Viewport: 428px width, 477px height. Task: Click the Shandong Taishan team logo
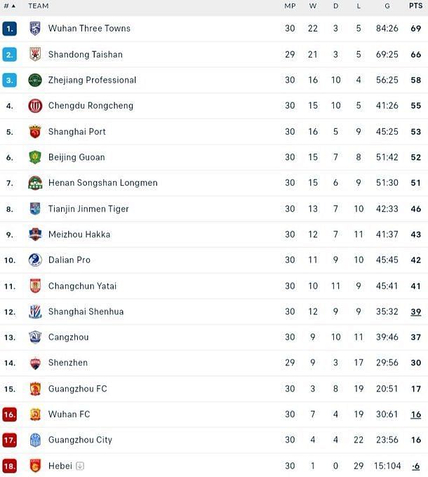tap(35, 55)
